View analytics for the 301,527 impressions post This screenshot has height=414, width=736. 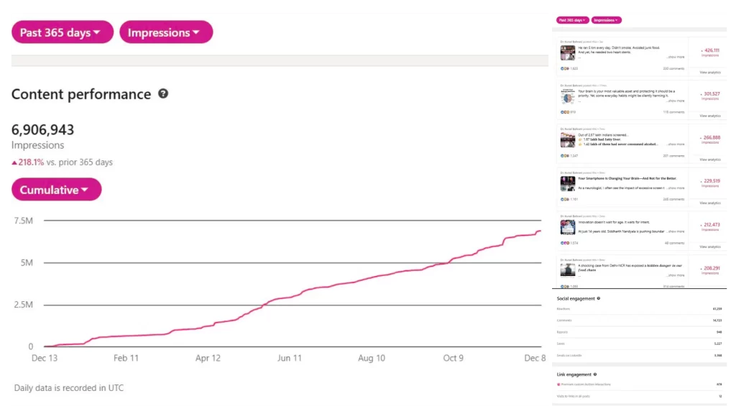[709, 116]
